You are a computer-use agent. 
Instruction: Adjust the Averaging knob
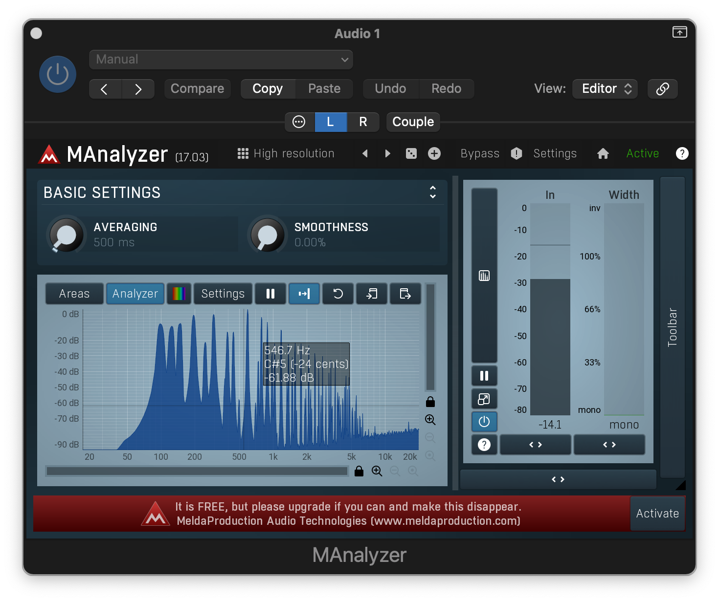coord(66,235)
